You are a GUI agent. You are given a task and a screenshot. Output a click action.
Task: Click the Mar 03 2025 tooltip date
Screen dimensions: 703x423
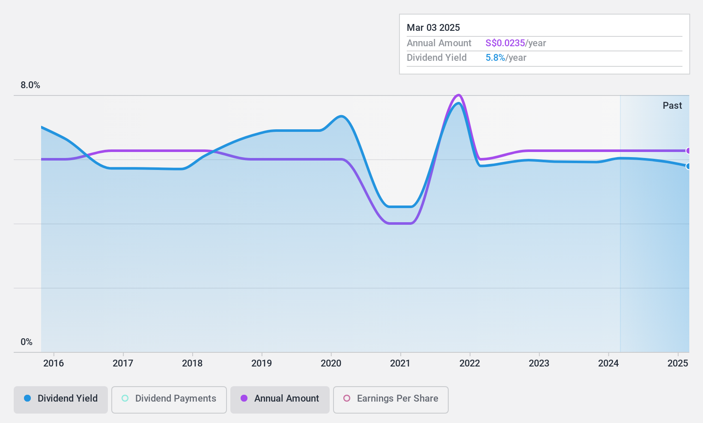[433, 28]
